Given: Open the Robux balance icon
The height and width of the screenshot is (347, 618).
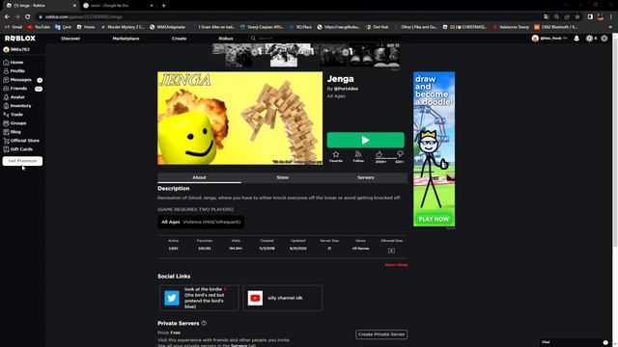Looking at the screenshot, I should click(x=589, y=39).
